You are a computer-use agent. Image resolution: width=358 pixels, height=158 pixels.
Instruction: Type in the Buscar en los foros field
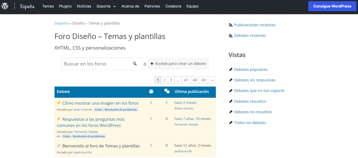click(96, 64)
